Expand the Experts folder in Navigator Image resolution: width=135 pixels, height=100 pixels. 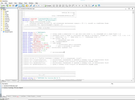2,11
